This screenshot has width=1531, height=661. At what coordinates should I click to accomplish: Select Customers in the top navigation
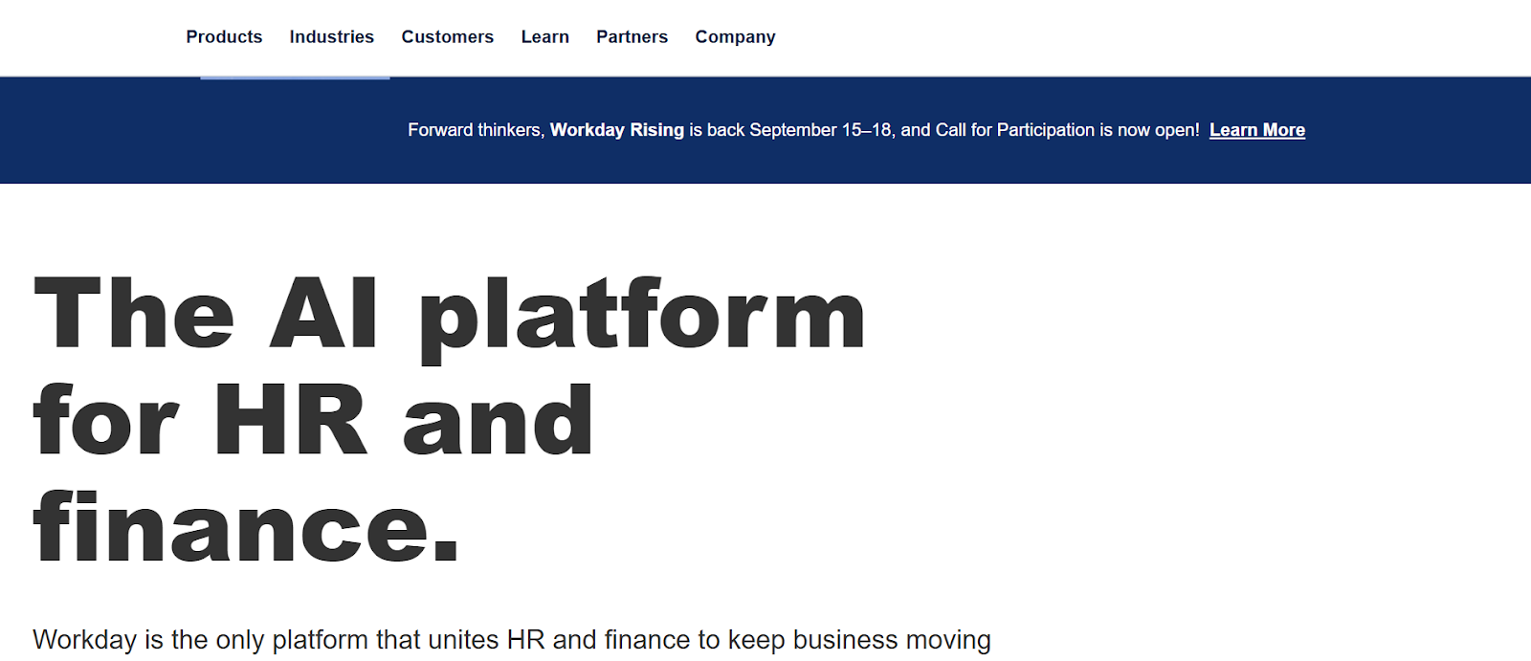[447, 37]
